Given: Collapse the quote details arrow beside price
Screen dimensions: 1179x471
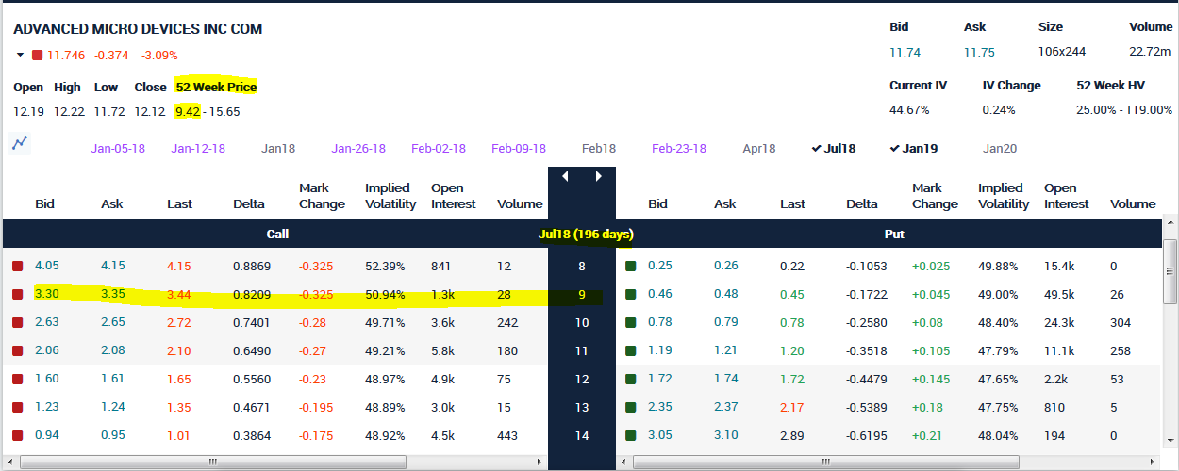Looking at the screenshot, I should [x=19, y=55].
